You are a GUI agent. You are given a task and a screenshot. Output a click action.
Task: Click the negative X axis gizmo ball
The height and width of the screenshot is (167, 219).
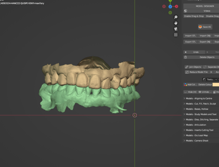[164, 7]
